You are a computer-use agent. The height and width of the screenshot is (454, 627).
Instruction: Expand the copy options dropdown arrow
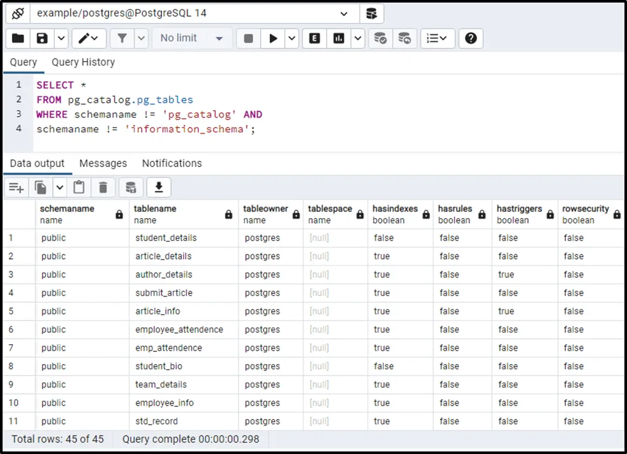coord(60,187)
